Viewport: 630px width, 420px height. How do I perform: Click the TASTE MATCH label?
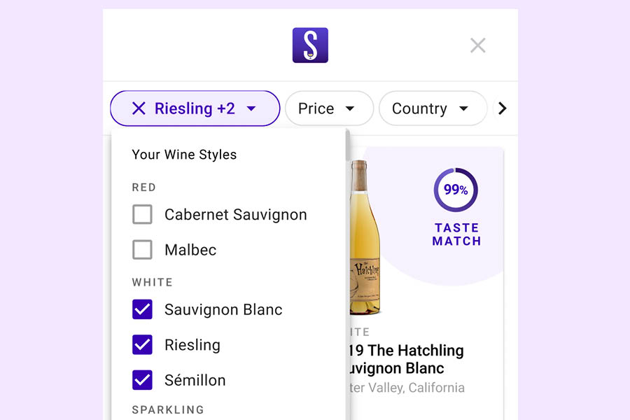tap(456, 234)
